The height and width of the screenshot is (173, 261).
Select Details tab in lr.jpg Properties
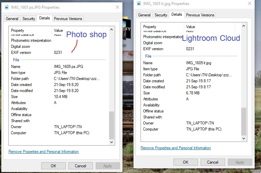(176, 14)
